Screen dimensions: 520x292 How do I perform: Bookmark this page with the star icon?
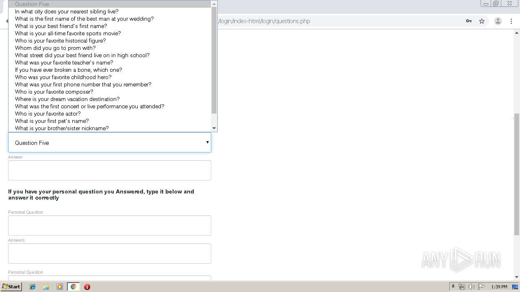[482, 21]
